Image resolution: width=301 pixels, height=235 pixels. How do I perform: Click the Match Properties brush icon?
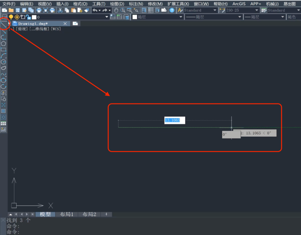coord(87,10)
